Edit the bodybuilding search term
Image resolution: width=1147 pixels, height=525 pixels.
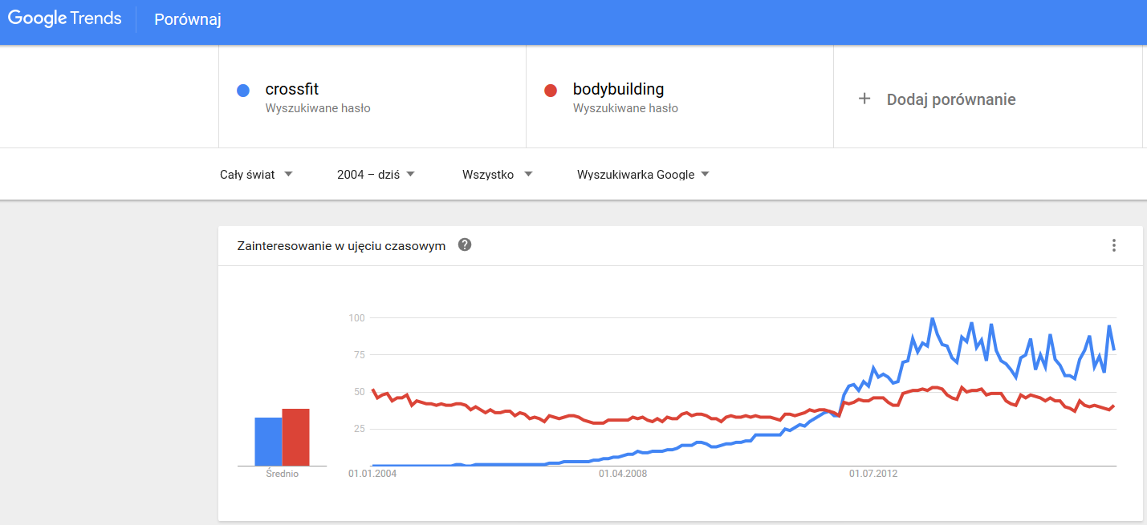[x=618, y=90]
